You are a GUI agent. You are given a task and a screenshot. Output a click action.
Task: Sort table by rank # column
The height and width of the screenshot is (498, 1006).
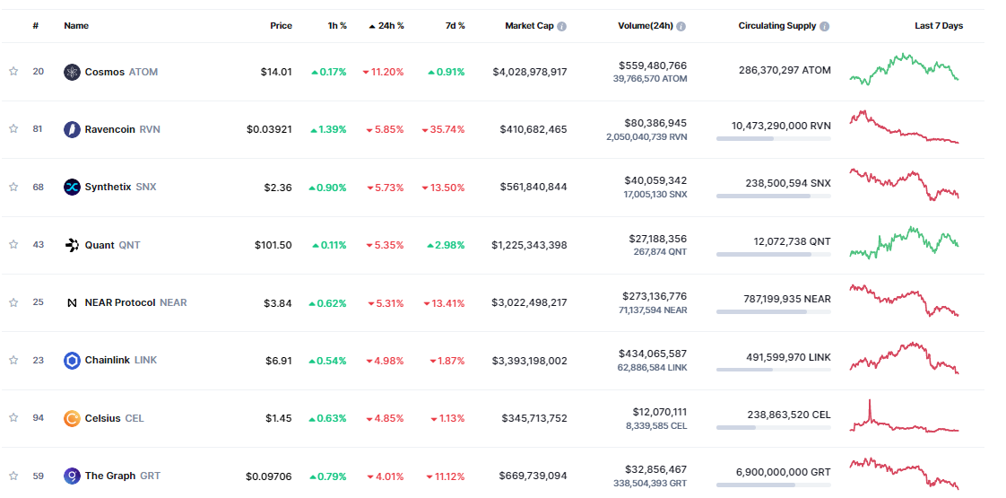[x=36, y=26]
